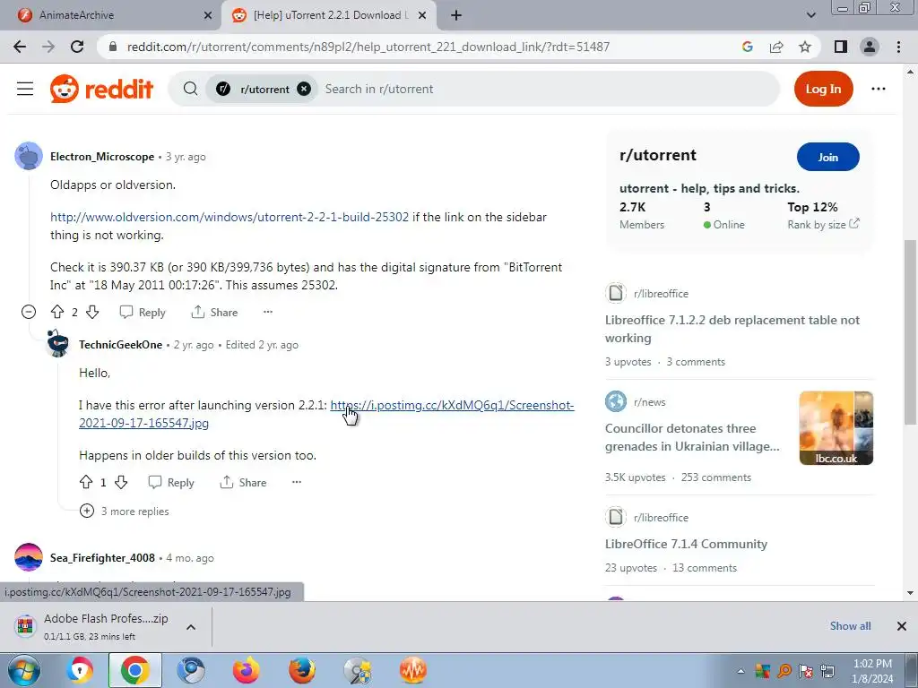This screenshot has width=918, height=688.
Task: Open Sea_Firefighter_4008 avatar
Action: 29,557
